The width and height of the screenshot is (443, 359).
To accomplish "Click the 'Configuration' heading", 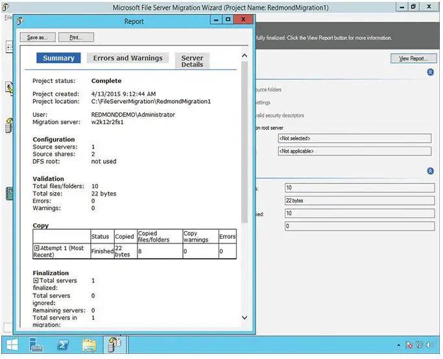I will pos(54,140).
